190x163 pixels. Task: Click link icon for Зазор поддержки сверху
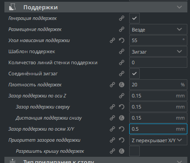coord(112,107)
